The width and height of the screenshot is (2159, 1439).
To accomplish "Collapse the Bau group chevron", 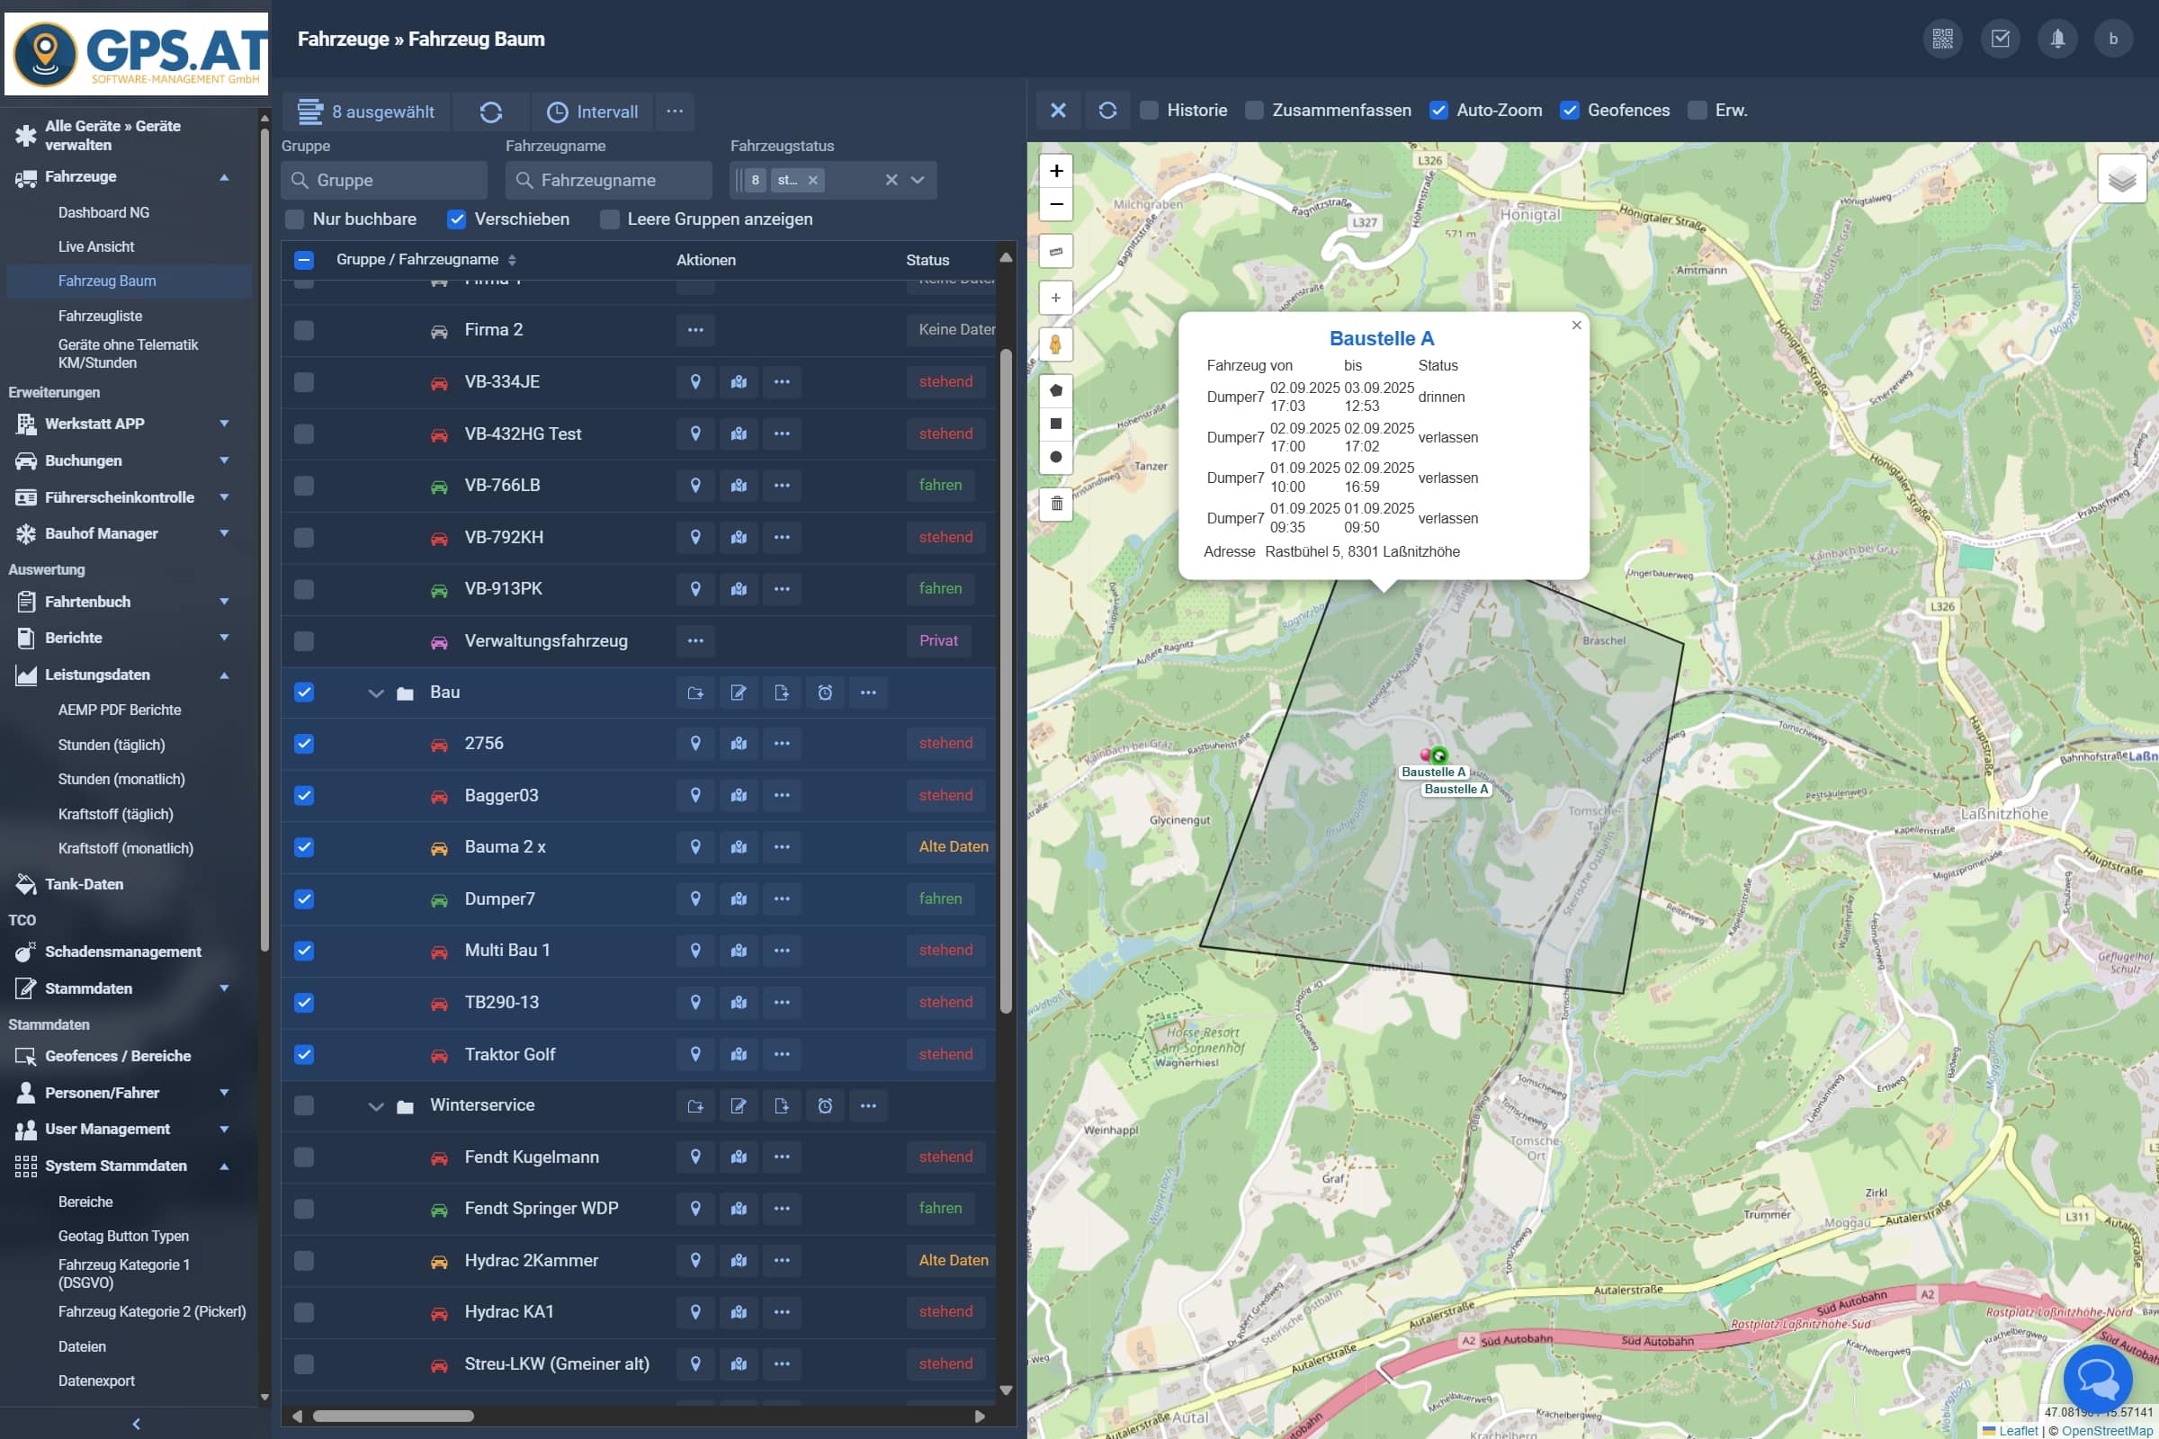I will coord(375,693).
